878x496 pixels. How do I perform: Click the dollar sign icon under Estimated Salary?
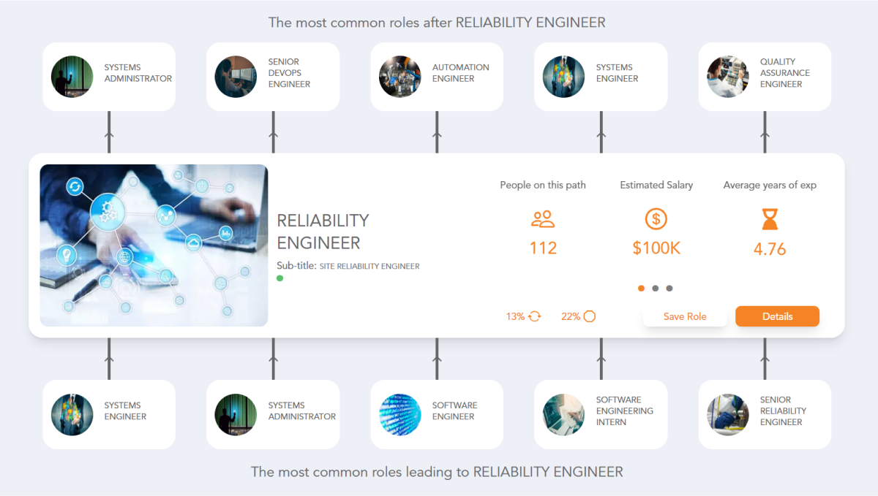point(656,218)
